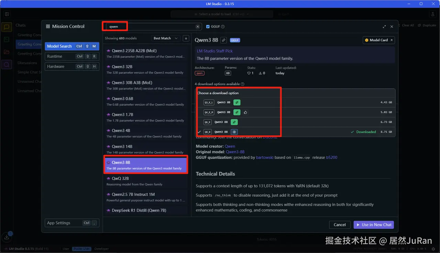
Task: Open the Model Card button
Action: point(379,40)
